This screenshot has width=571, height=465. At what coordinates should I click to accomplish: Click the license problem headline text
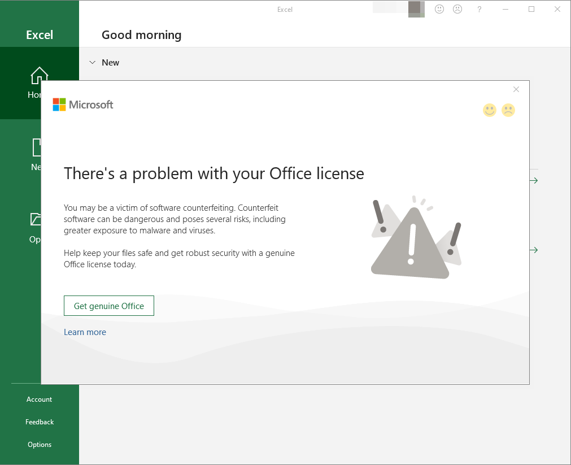[213, 173]
